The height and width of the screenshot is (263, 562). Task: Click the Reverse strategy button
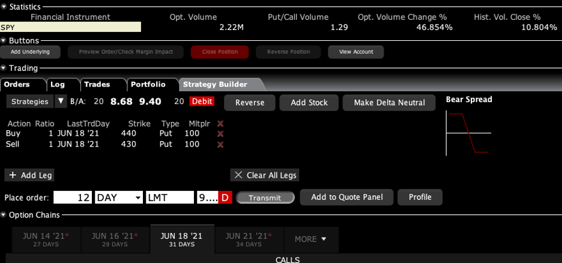[x=250, y=103]
